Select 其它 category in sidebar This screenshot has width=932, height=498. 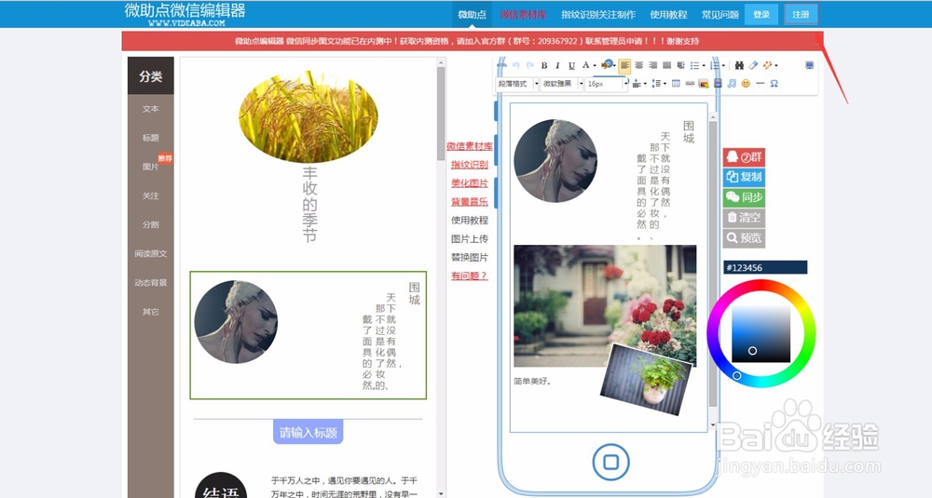[150, 312]
